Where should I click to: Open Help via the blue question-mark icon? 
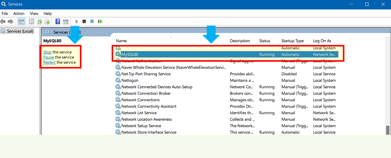pyautogui.click(x=58, y=22)
